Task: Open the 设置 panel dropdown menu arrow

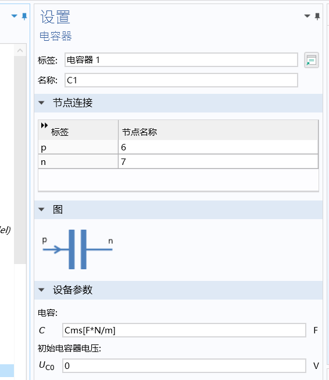Action: point(307,16)
